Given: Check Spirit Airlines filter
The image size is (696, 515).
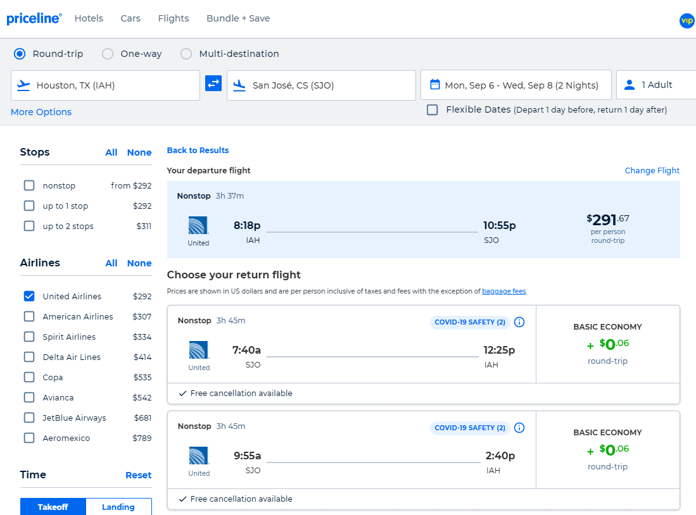Looking at the screenshot, I should [x=29, y=337].
